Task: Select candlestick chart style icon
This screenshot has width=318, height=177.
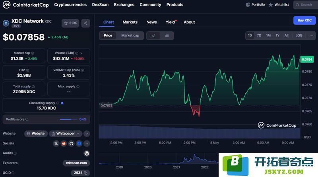Action: pos(167,36)
